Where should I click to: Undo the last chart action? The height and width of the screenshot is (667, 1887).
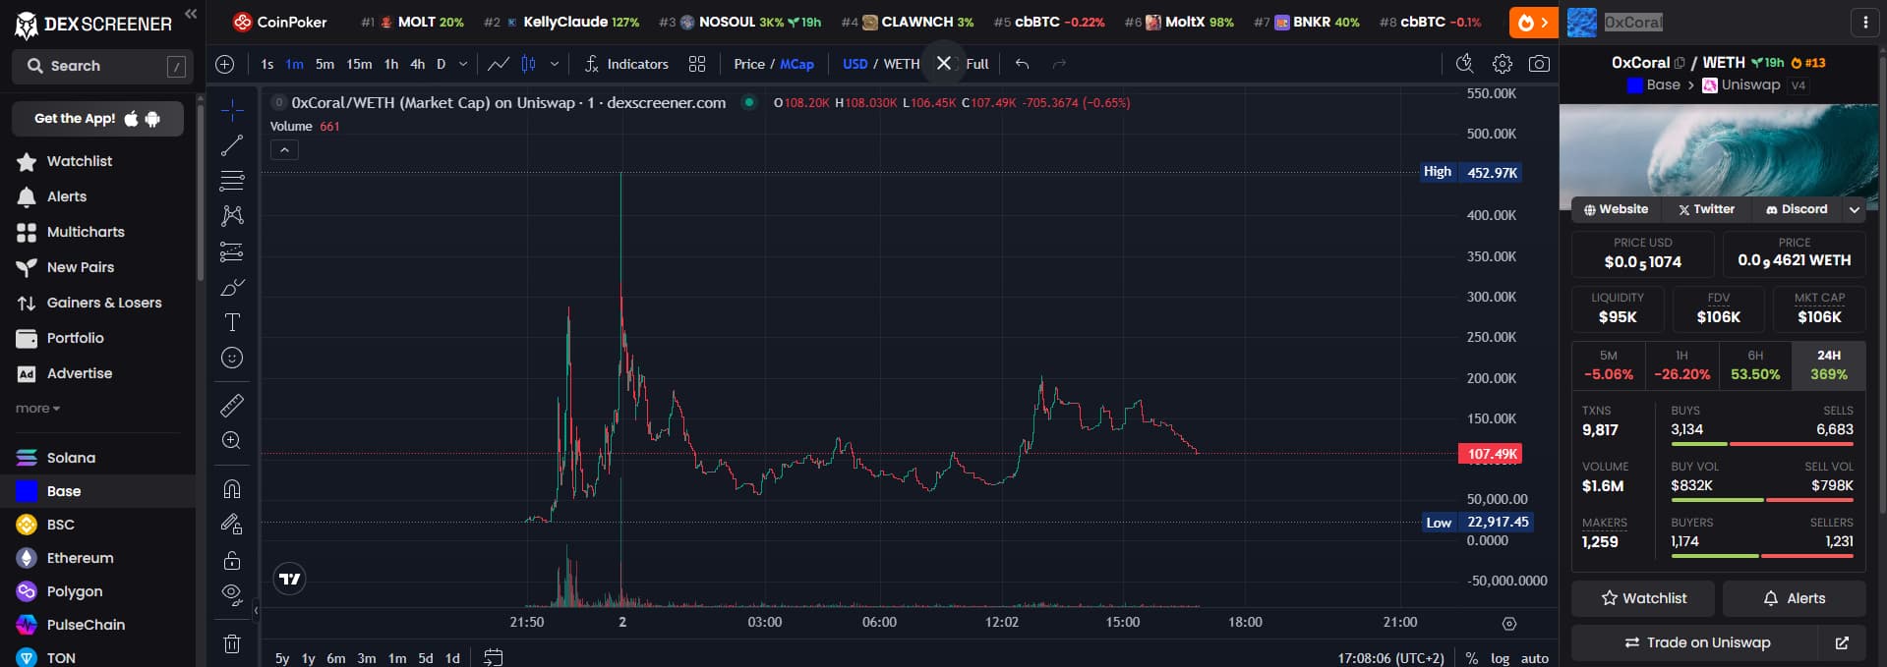[1022, 64]
